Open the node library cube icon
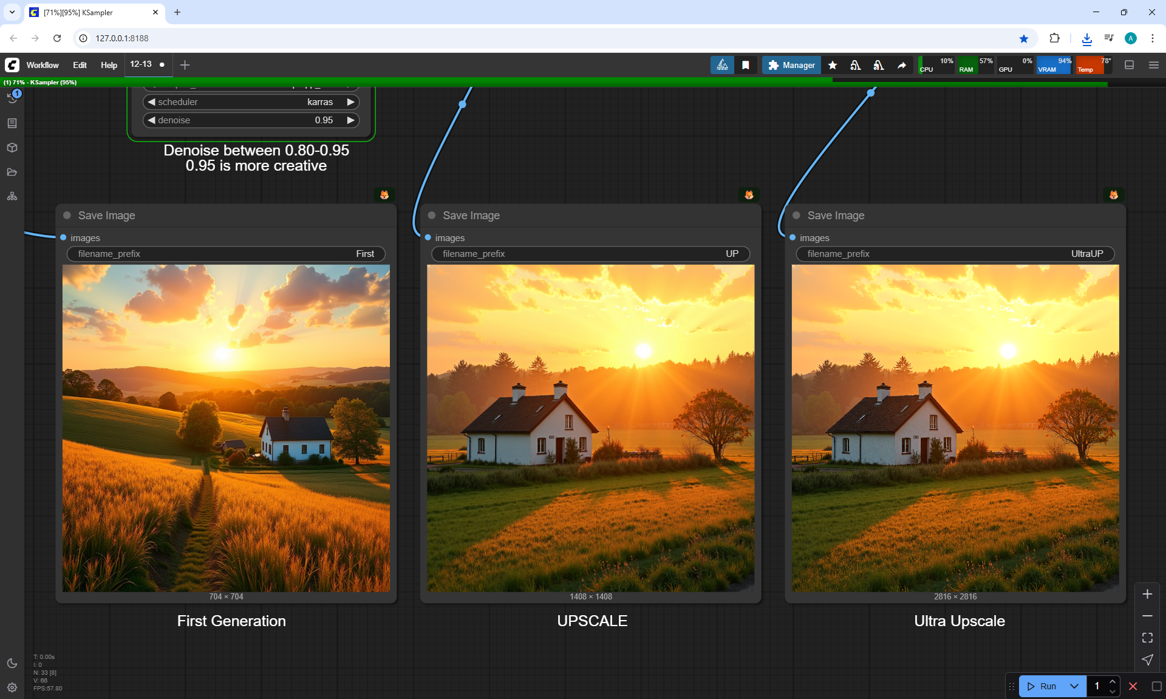 12,148
